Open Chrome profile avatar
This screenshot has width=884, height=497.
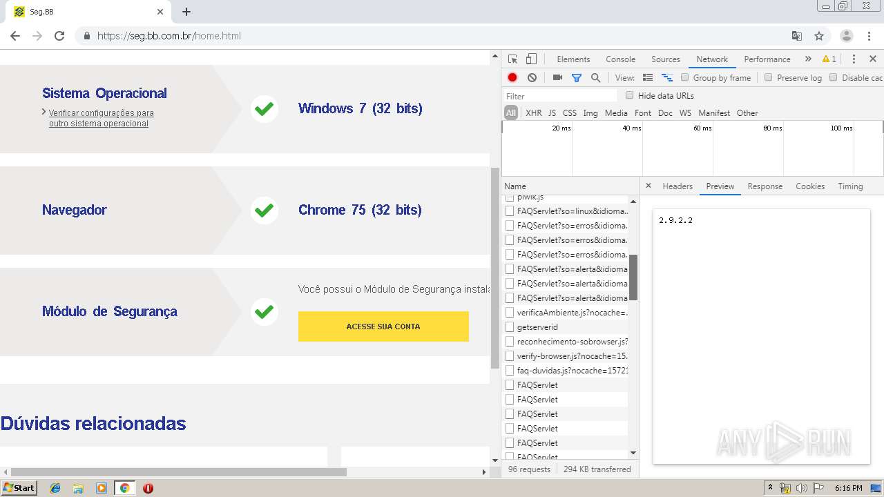pyautogui.click(x=847, y=36)
